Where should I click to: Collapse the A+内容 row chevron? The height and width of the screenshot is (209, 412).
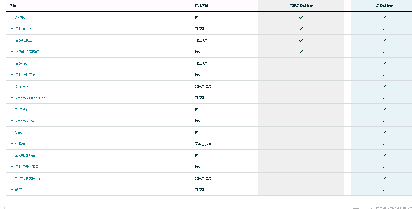click(12, 17)
